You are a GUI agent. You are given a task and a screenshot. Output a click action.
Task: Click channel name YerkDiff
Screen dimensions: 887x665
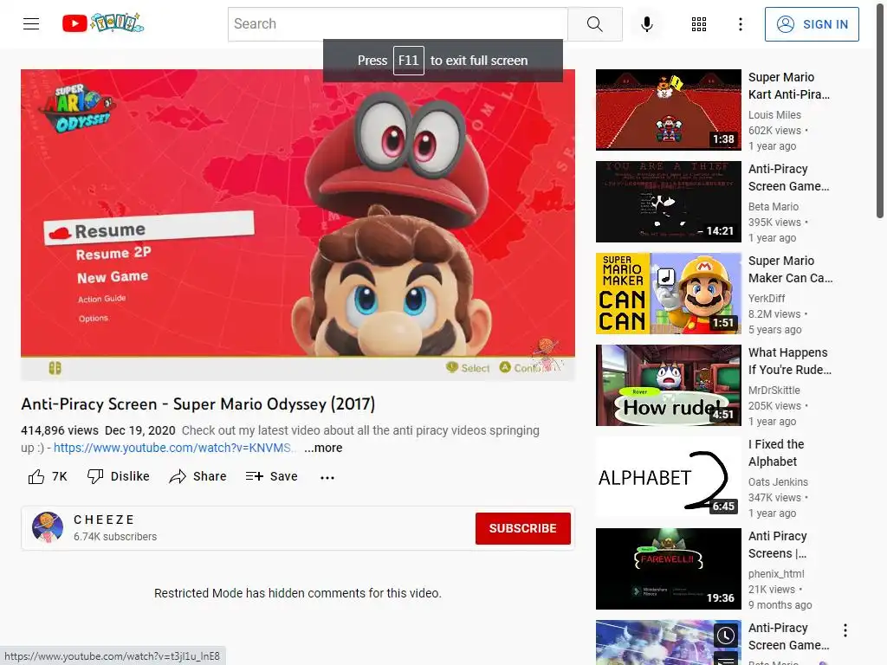coord(767,298)
